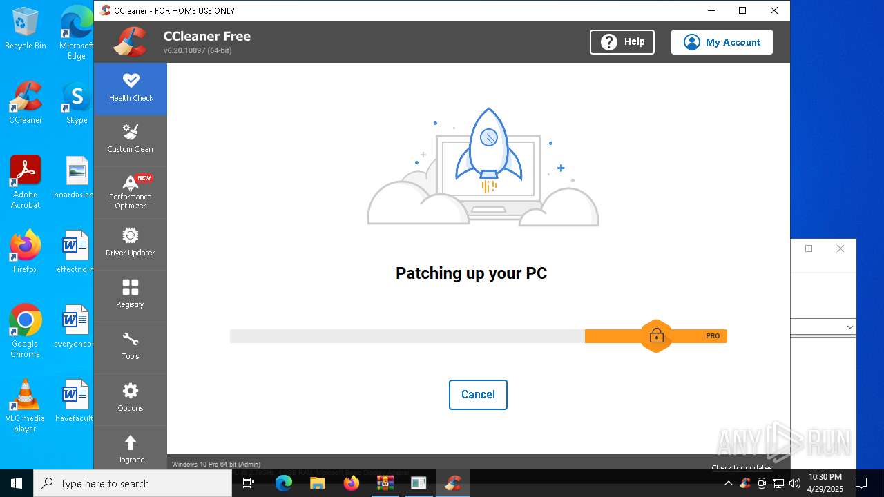
Task: Open File Explorer from taskbar
Action: click(x=317, y=483)
